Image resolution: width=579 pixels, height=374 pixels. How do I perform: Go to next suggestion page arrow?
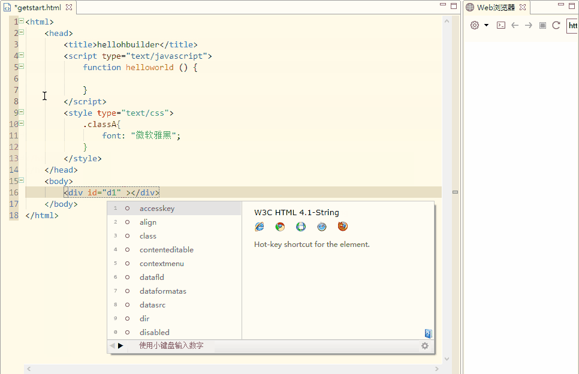tap(120, 346)
